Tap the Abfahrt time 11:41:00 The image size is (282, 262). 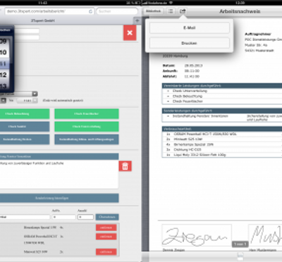(x=192, y=77)
